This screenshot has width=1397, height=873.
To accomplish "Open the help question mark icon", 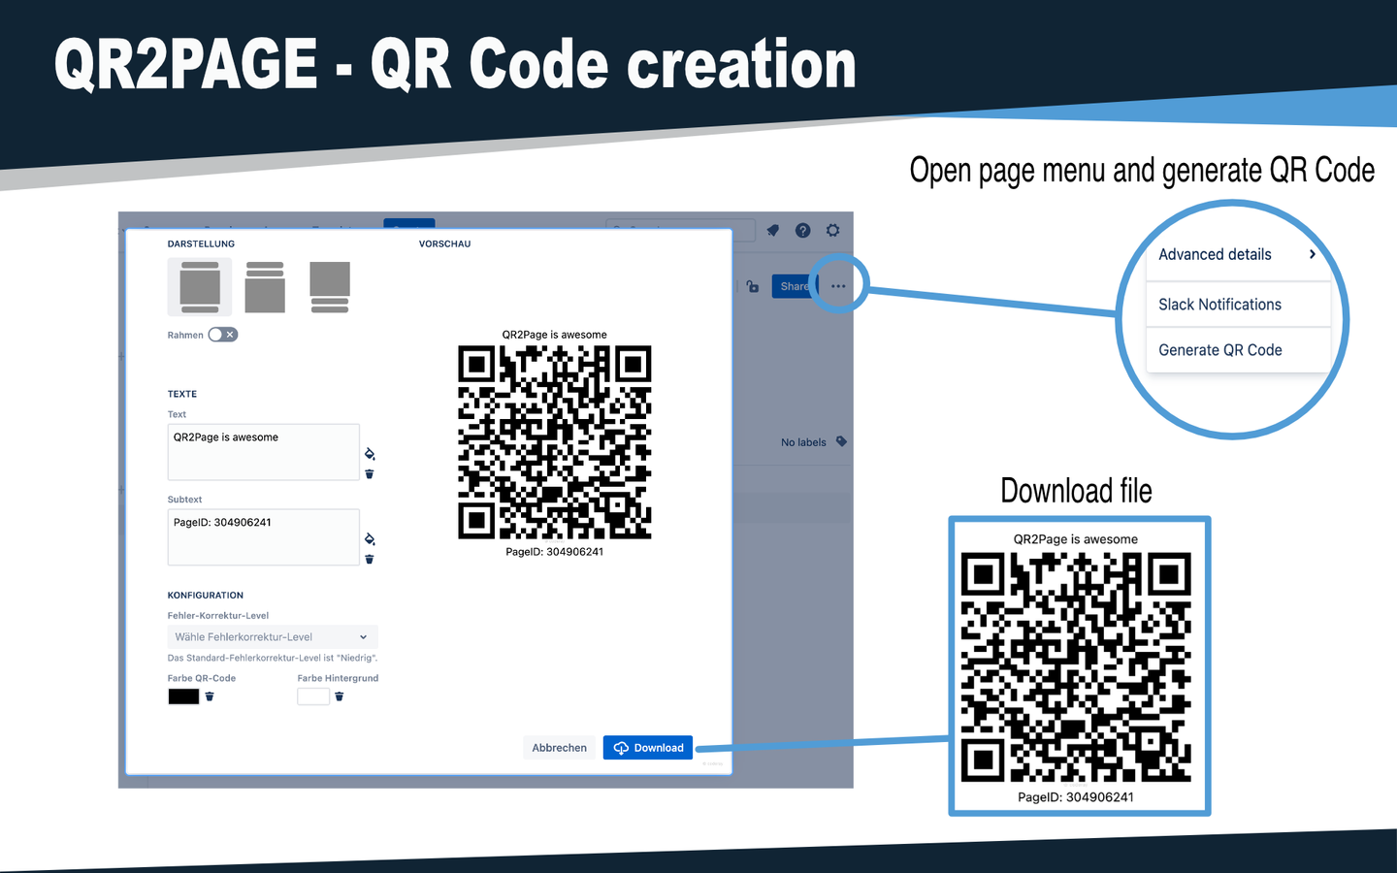I will pos(803,231).
